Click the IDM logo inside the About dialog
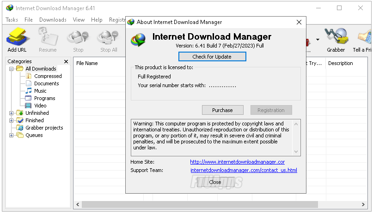373x213 pixels. click(x=138, y=40)
